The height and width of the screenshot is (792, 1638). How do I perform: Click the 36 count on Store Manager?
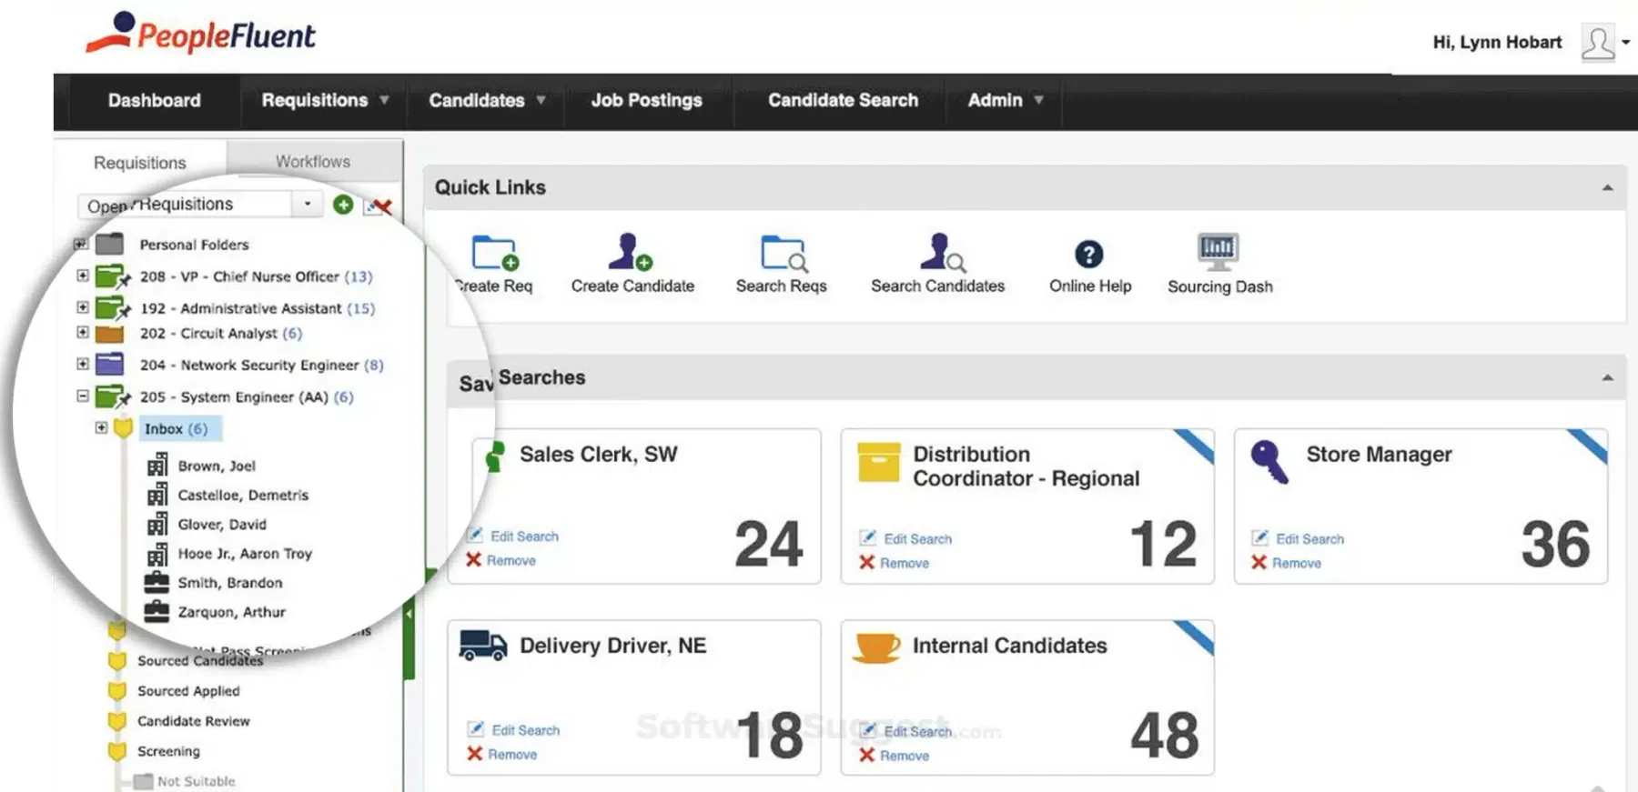pyautogui.click(x=1555, y=544)
